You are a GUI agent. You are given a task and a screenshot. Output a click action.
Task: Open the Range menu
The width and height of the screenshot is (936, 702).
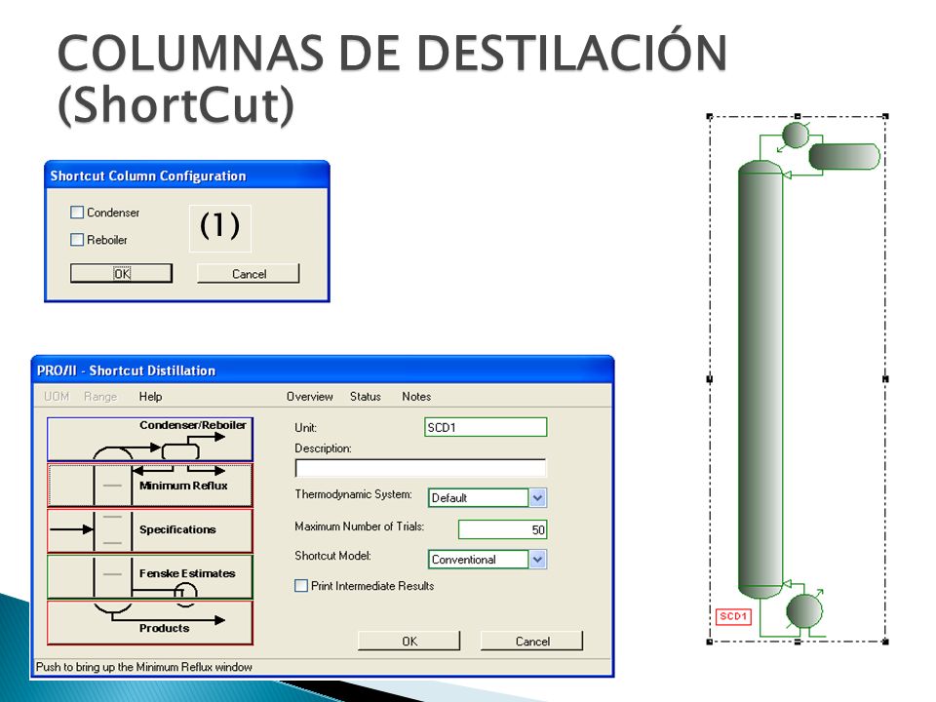pyautogui.click(x=100, y=397)
